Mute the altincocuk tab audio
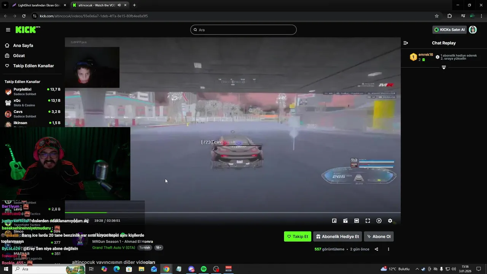 pyautogui.click(x=119, y=5)
